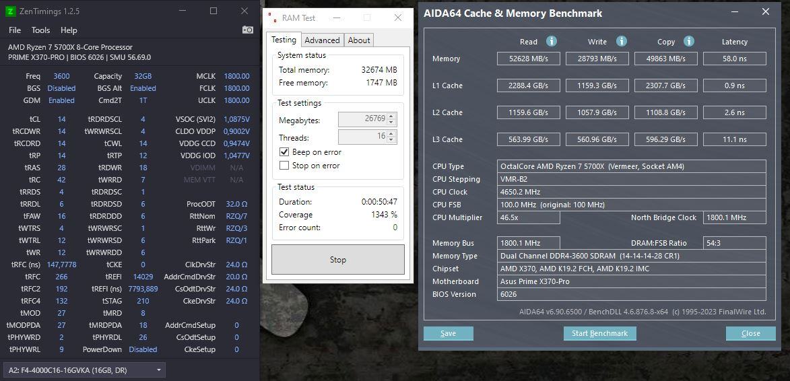
Task: Click tRFC (ns) value 147,7778
Action: click(61, 265)
